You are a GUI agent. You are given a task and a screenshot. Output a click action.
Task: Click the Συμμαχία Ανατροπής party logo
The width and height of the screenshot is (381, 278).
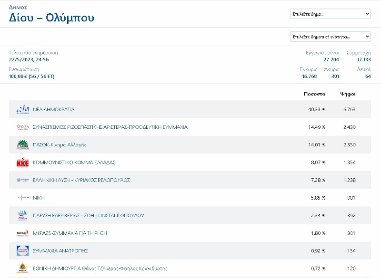[22, 250]
